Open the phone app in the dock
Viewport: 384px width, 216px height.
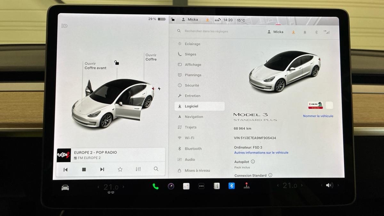coord(156,186)
